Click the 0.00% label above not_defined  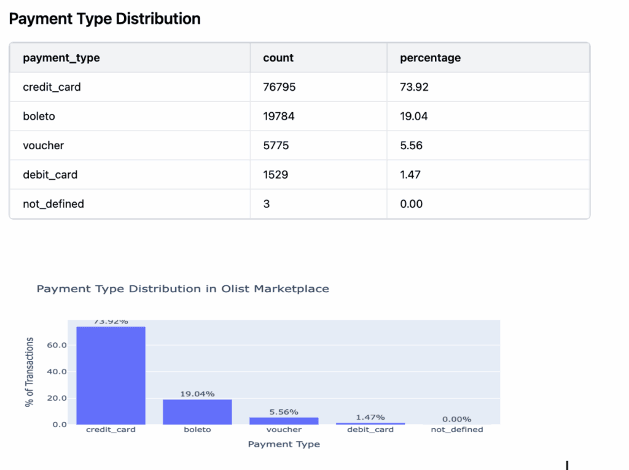(x=456, y=418)
